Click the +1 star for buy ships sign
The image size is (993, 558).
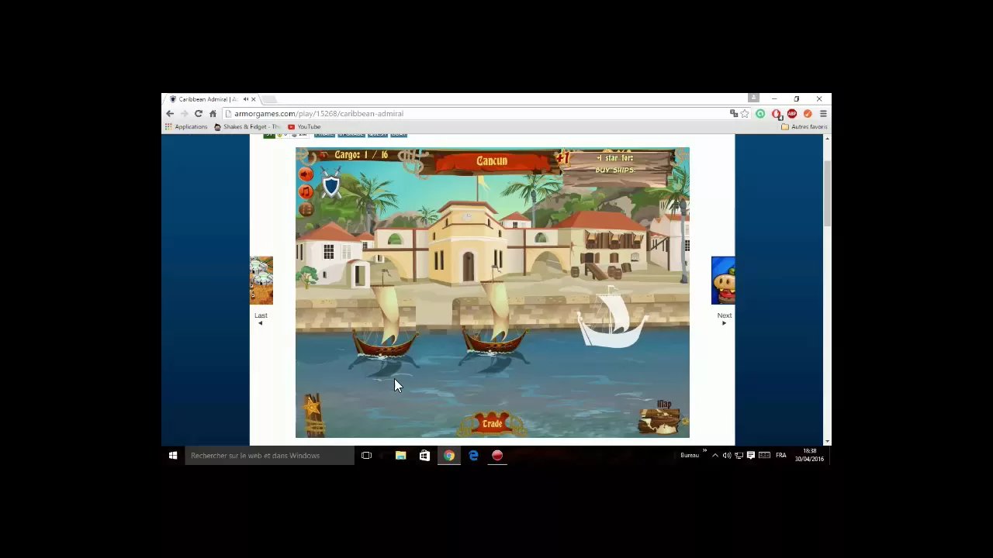(616, 164)
